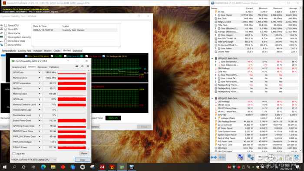Open the GPU-Z hamburger menu icon

pos(88,66)
